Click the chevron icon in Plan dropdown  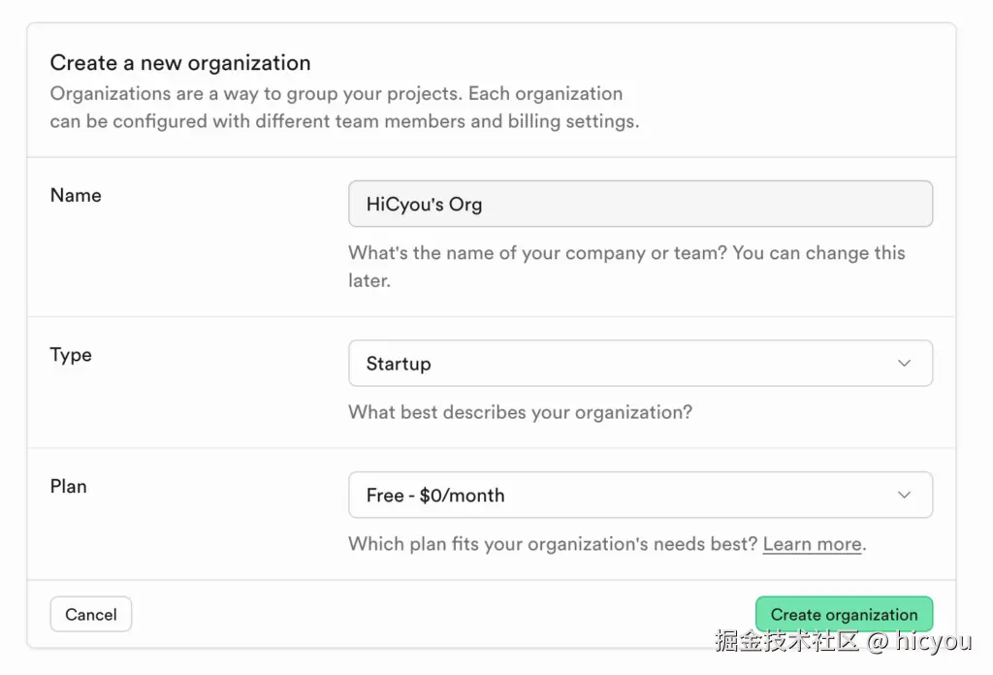click(x=904, y=496)
